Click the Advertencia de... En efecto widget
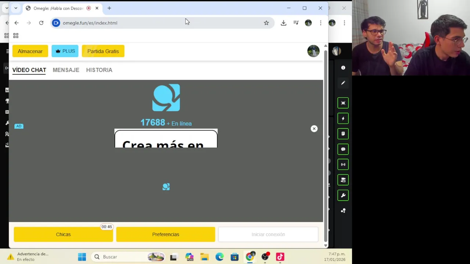Screen dimensions: 470x264 click(x=28, y=257)
